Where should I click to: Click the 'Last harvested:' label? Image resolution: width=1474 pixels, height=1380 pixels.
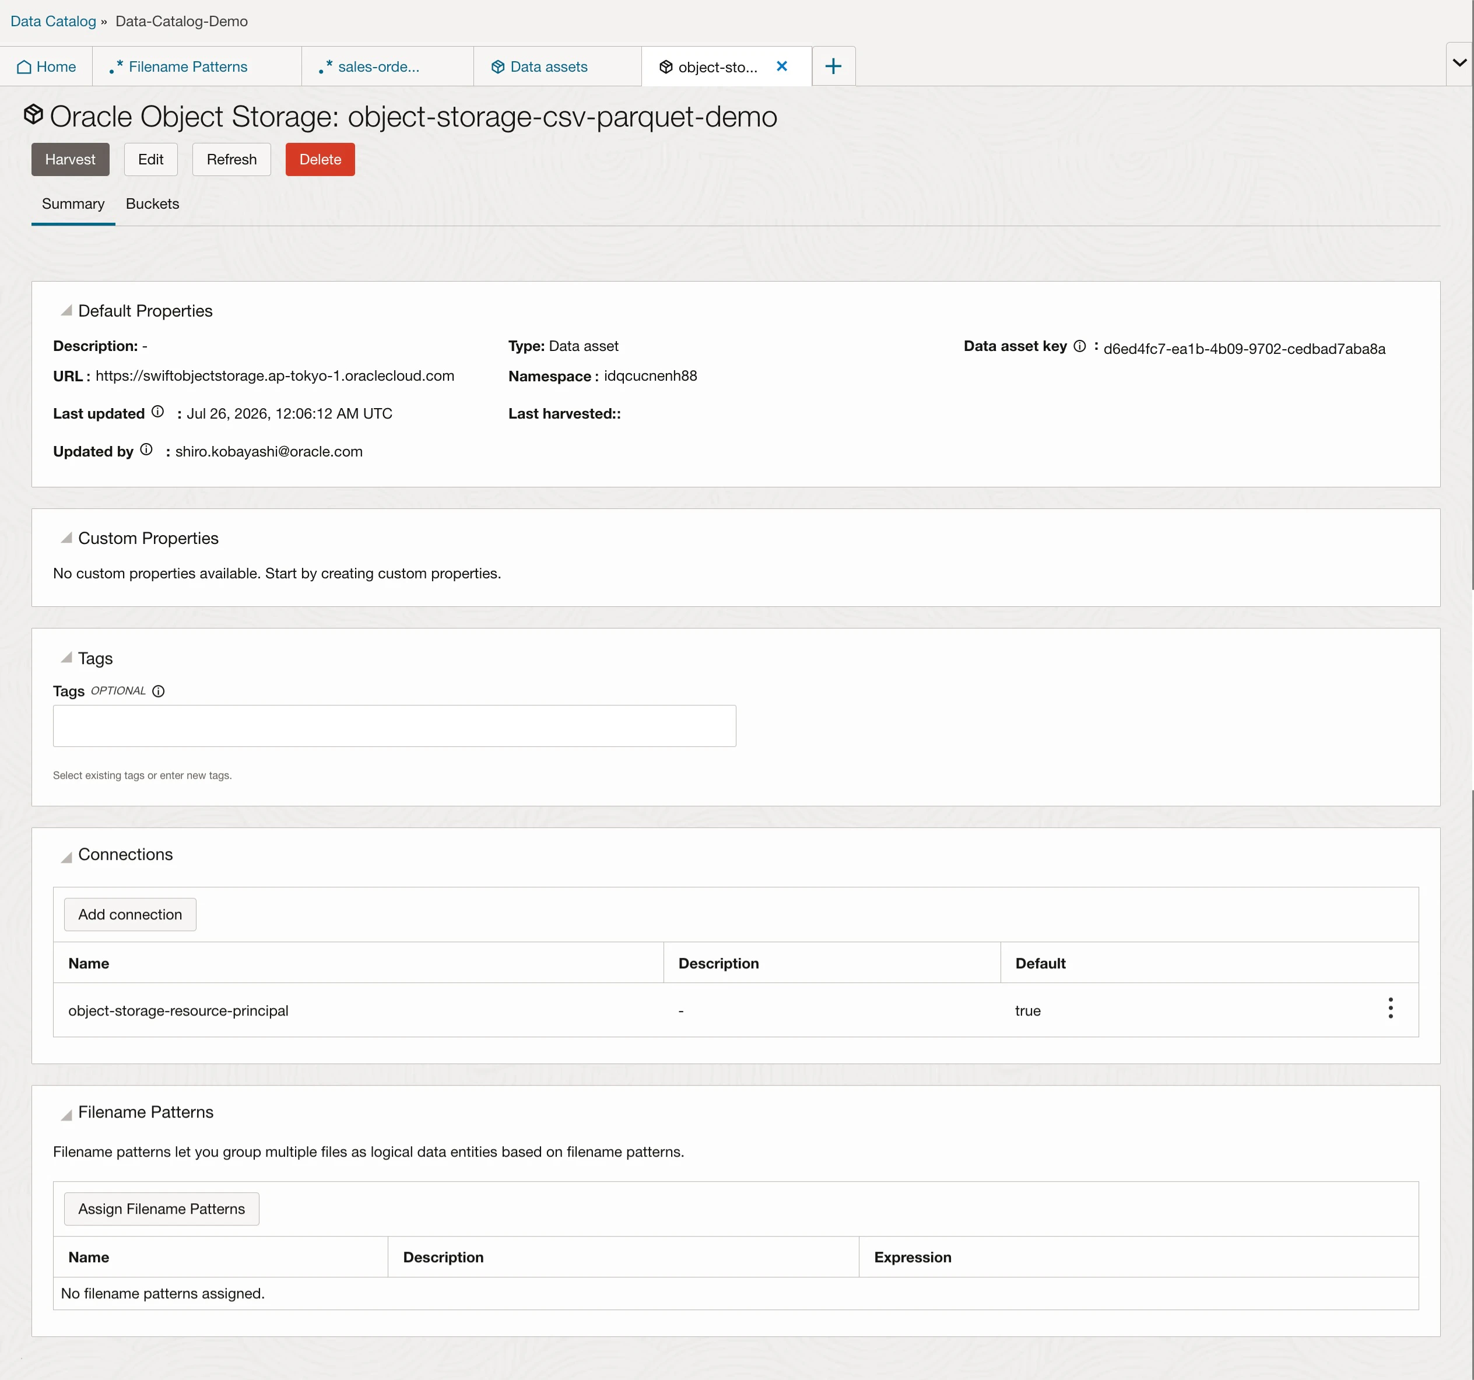[564, 414]
